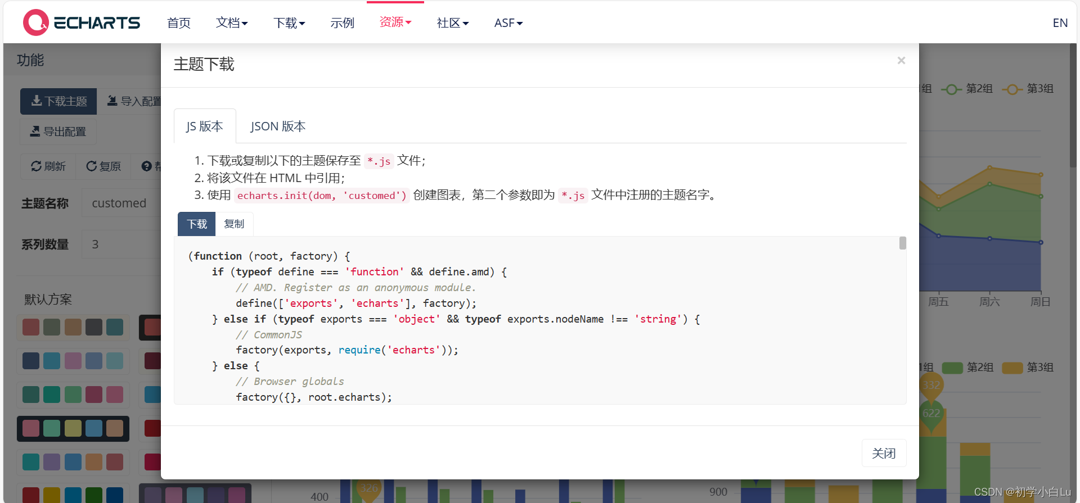This screenshot has width=1080, height=503.
Task: Click the ECharts logo
Action: (x=82, y=22)
